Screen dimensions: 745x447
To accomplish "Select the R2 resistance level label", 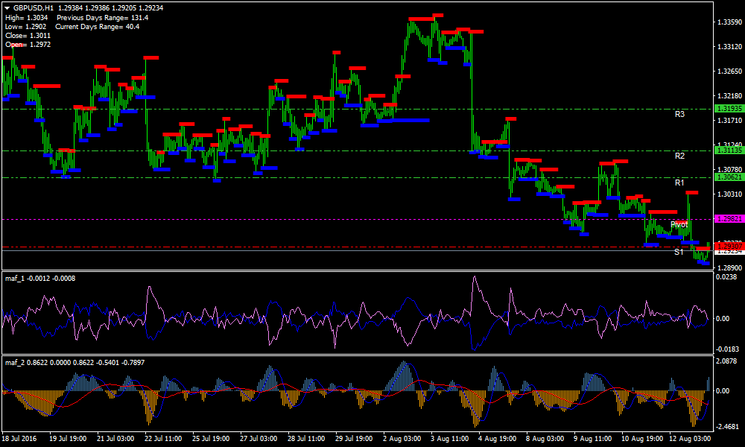I will pyautogui.click(x=679, y=156).
